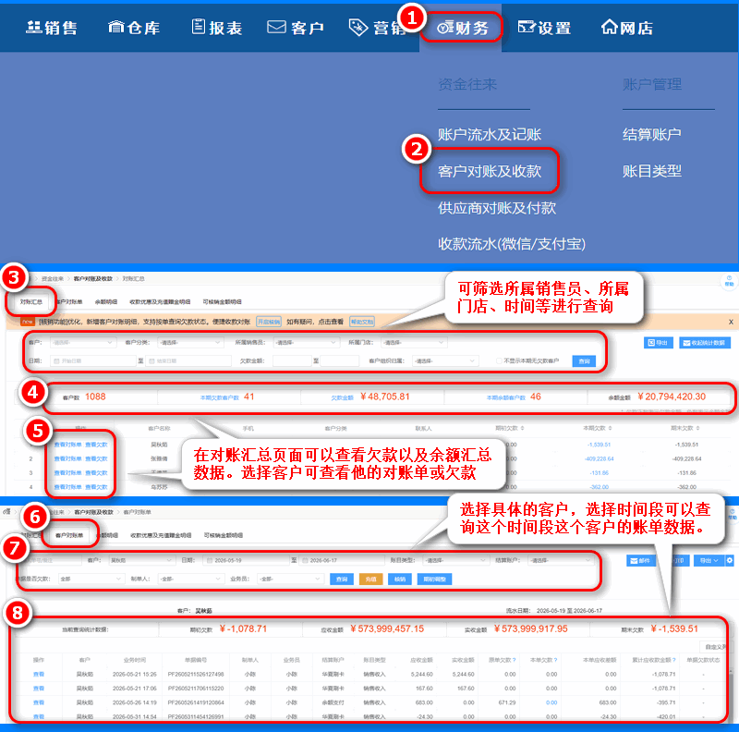Click 客户对账单 tab on statement page

pyautogui.click(x=68, y=535)
